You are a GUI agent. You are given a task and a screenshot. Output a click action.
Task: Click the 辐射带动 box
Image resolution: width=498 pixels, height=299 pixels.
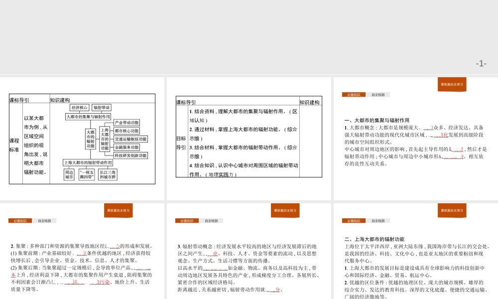[102, 108]
